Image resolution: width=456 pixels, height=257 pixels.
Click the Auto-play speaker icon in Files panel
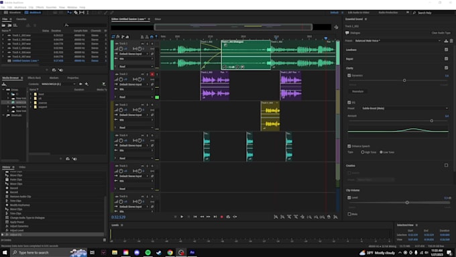tap(60, 70)
